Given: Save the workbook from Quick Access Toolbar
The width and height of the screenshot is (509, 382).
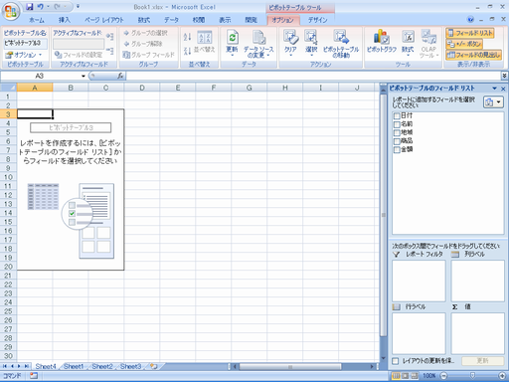Looking at the screenshot, I should pos(30,6).
